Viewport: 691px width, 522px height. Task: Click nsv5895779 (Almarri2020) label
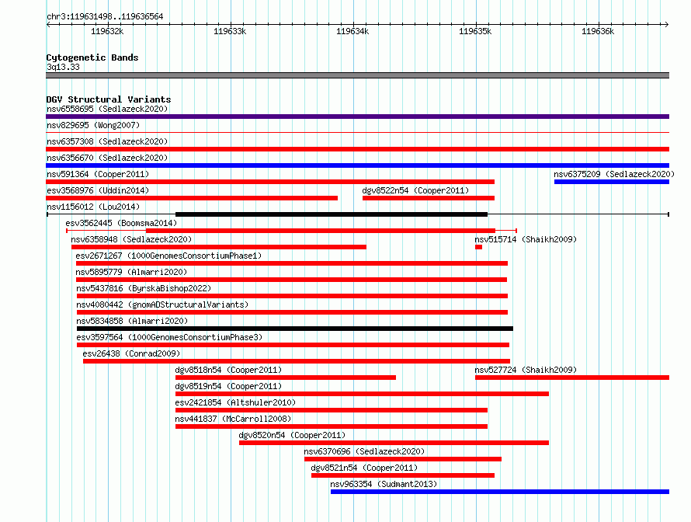tap(131, 272)
